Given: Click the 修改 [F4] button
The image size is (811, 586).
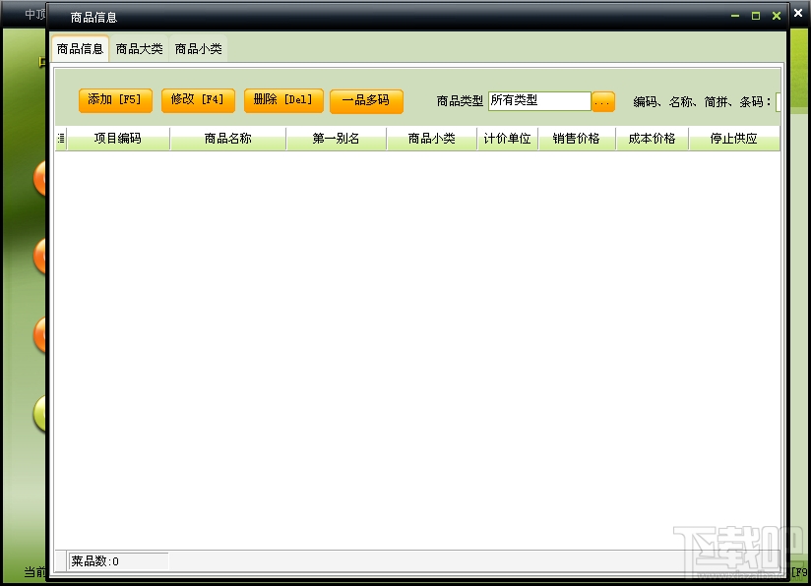Looking at the screenshot, I should pyautogui.click(x=197, y=99).
